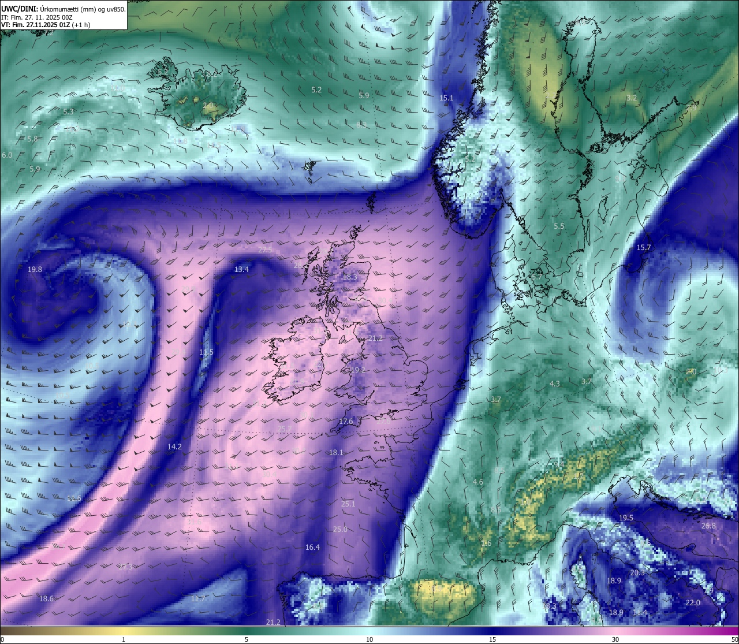Click the 4.3 value over Germany
Image resolution: width=739 pixels, height=644 pixels.
coord(554,384)
